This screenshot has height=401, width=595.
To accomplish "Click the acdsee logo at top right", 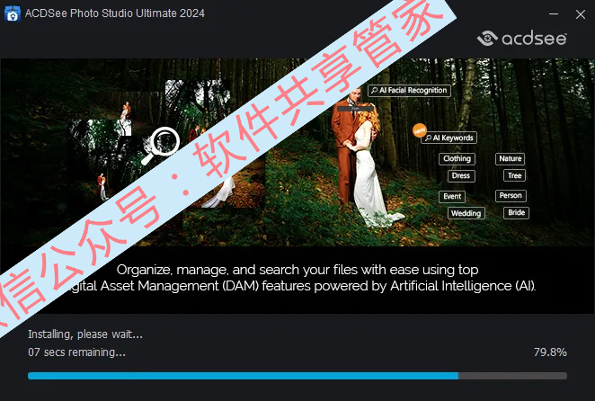I will tap(522, 39).
